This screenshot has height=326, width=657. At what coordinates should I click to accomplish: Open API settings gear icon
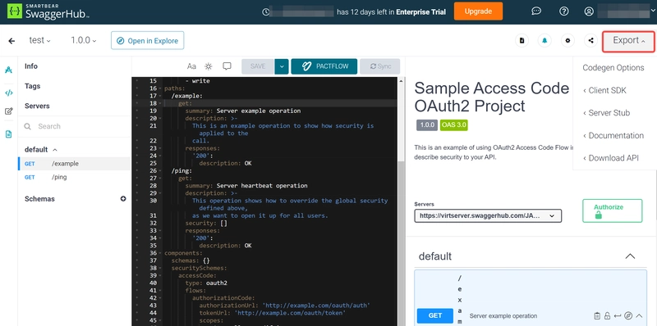click(567, 40)
